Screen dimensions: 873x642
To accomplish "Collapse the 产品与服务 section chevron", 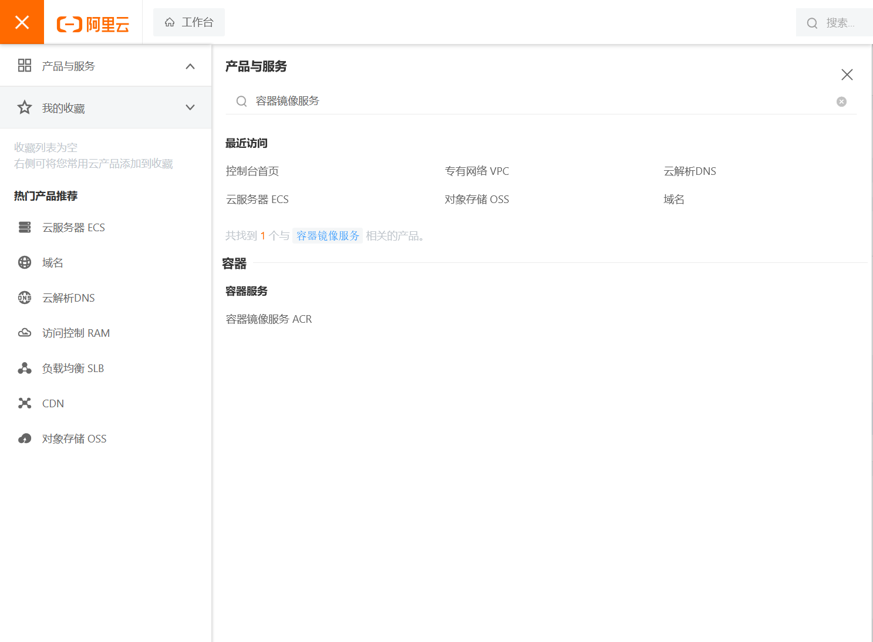I will point(190,66).
